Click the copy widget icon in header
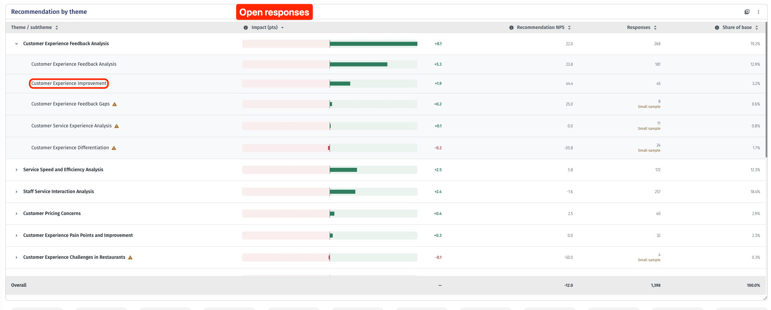Viewport: 771px width, 310px height. [747, 12]
